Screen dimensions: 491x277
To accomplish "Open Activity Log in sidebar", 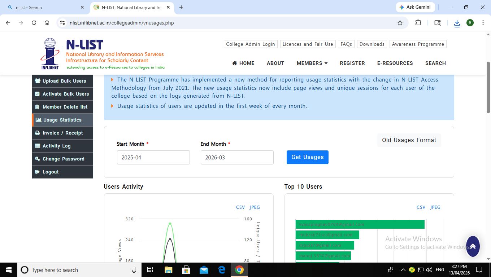I will click(56, 146).
